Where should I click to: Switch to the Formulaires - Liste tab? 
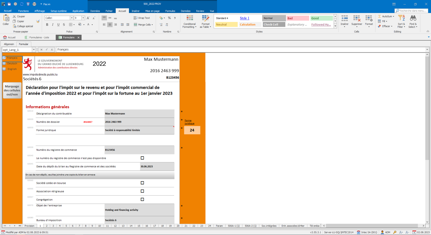pos(37,37)
